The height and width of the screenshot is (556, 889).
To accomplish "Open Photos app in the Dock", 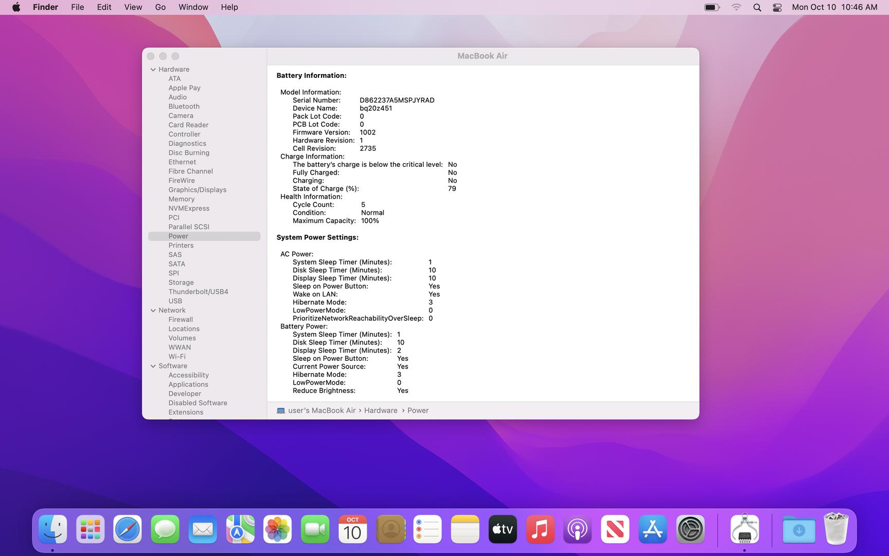I will pos(277,529).
